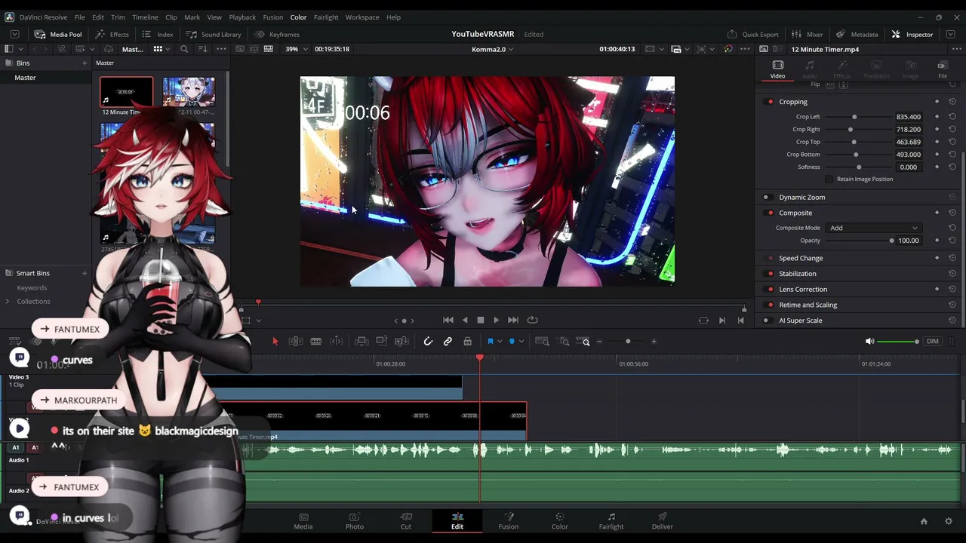Adjust the timeline zoom slider handle

tap(628, 342)
